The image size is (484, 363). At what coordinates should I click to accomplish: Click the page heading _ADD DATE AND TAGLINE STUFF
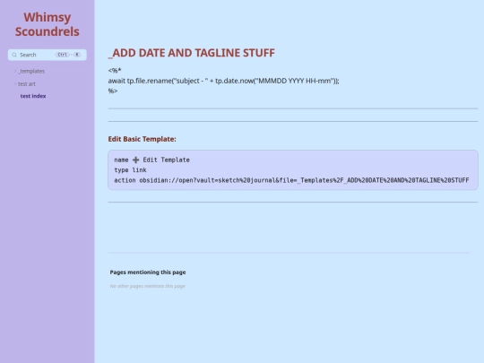(x=192, y=53)
